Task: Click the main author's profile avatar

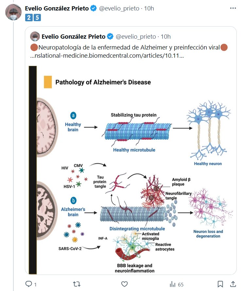Action: (13, 13)
